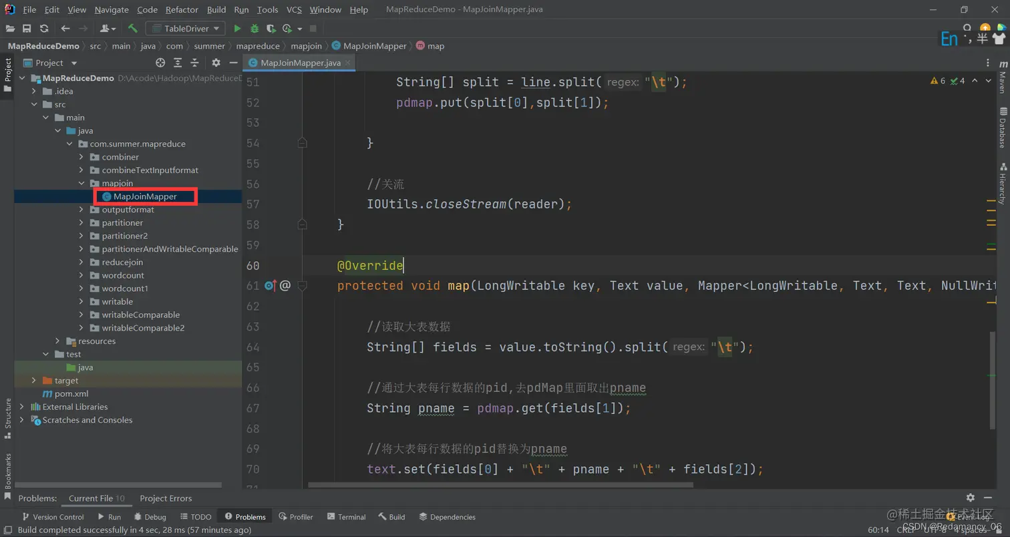Click the Run with Coverage shield icon
1010x537 pixels.
pyautogui.click(x=271, y=29)
